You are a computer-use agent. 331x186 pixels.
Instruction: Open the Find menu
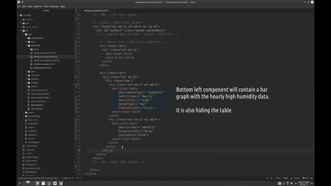tap(46, 7)
